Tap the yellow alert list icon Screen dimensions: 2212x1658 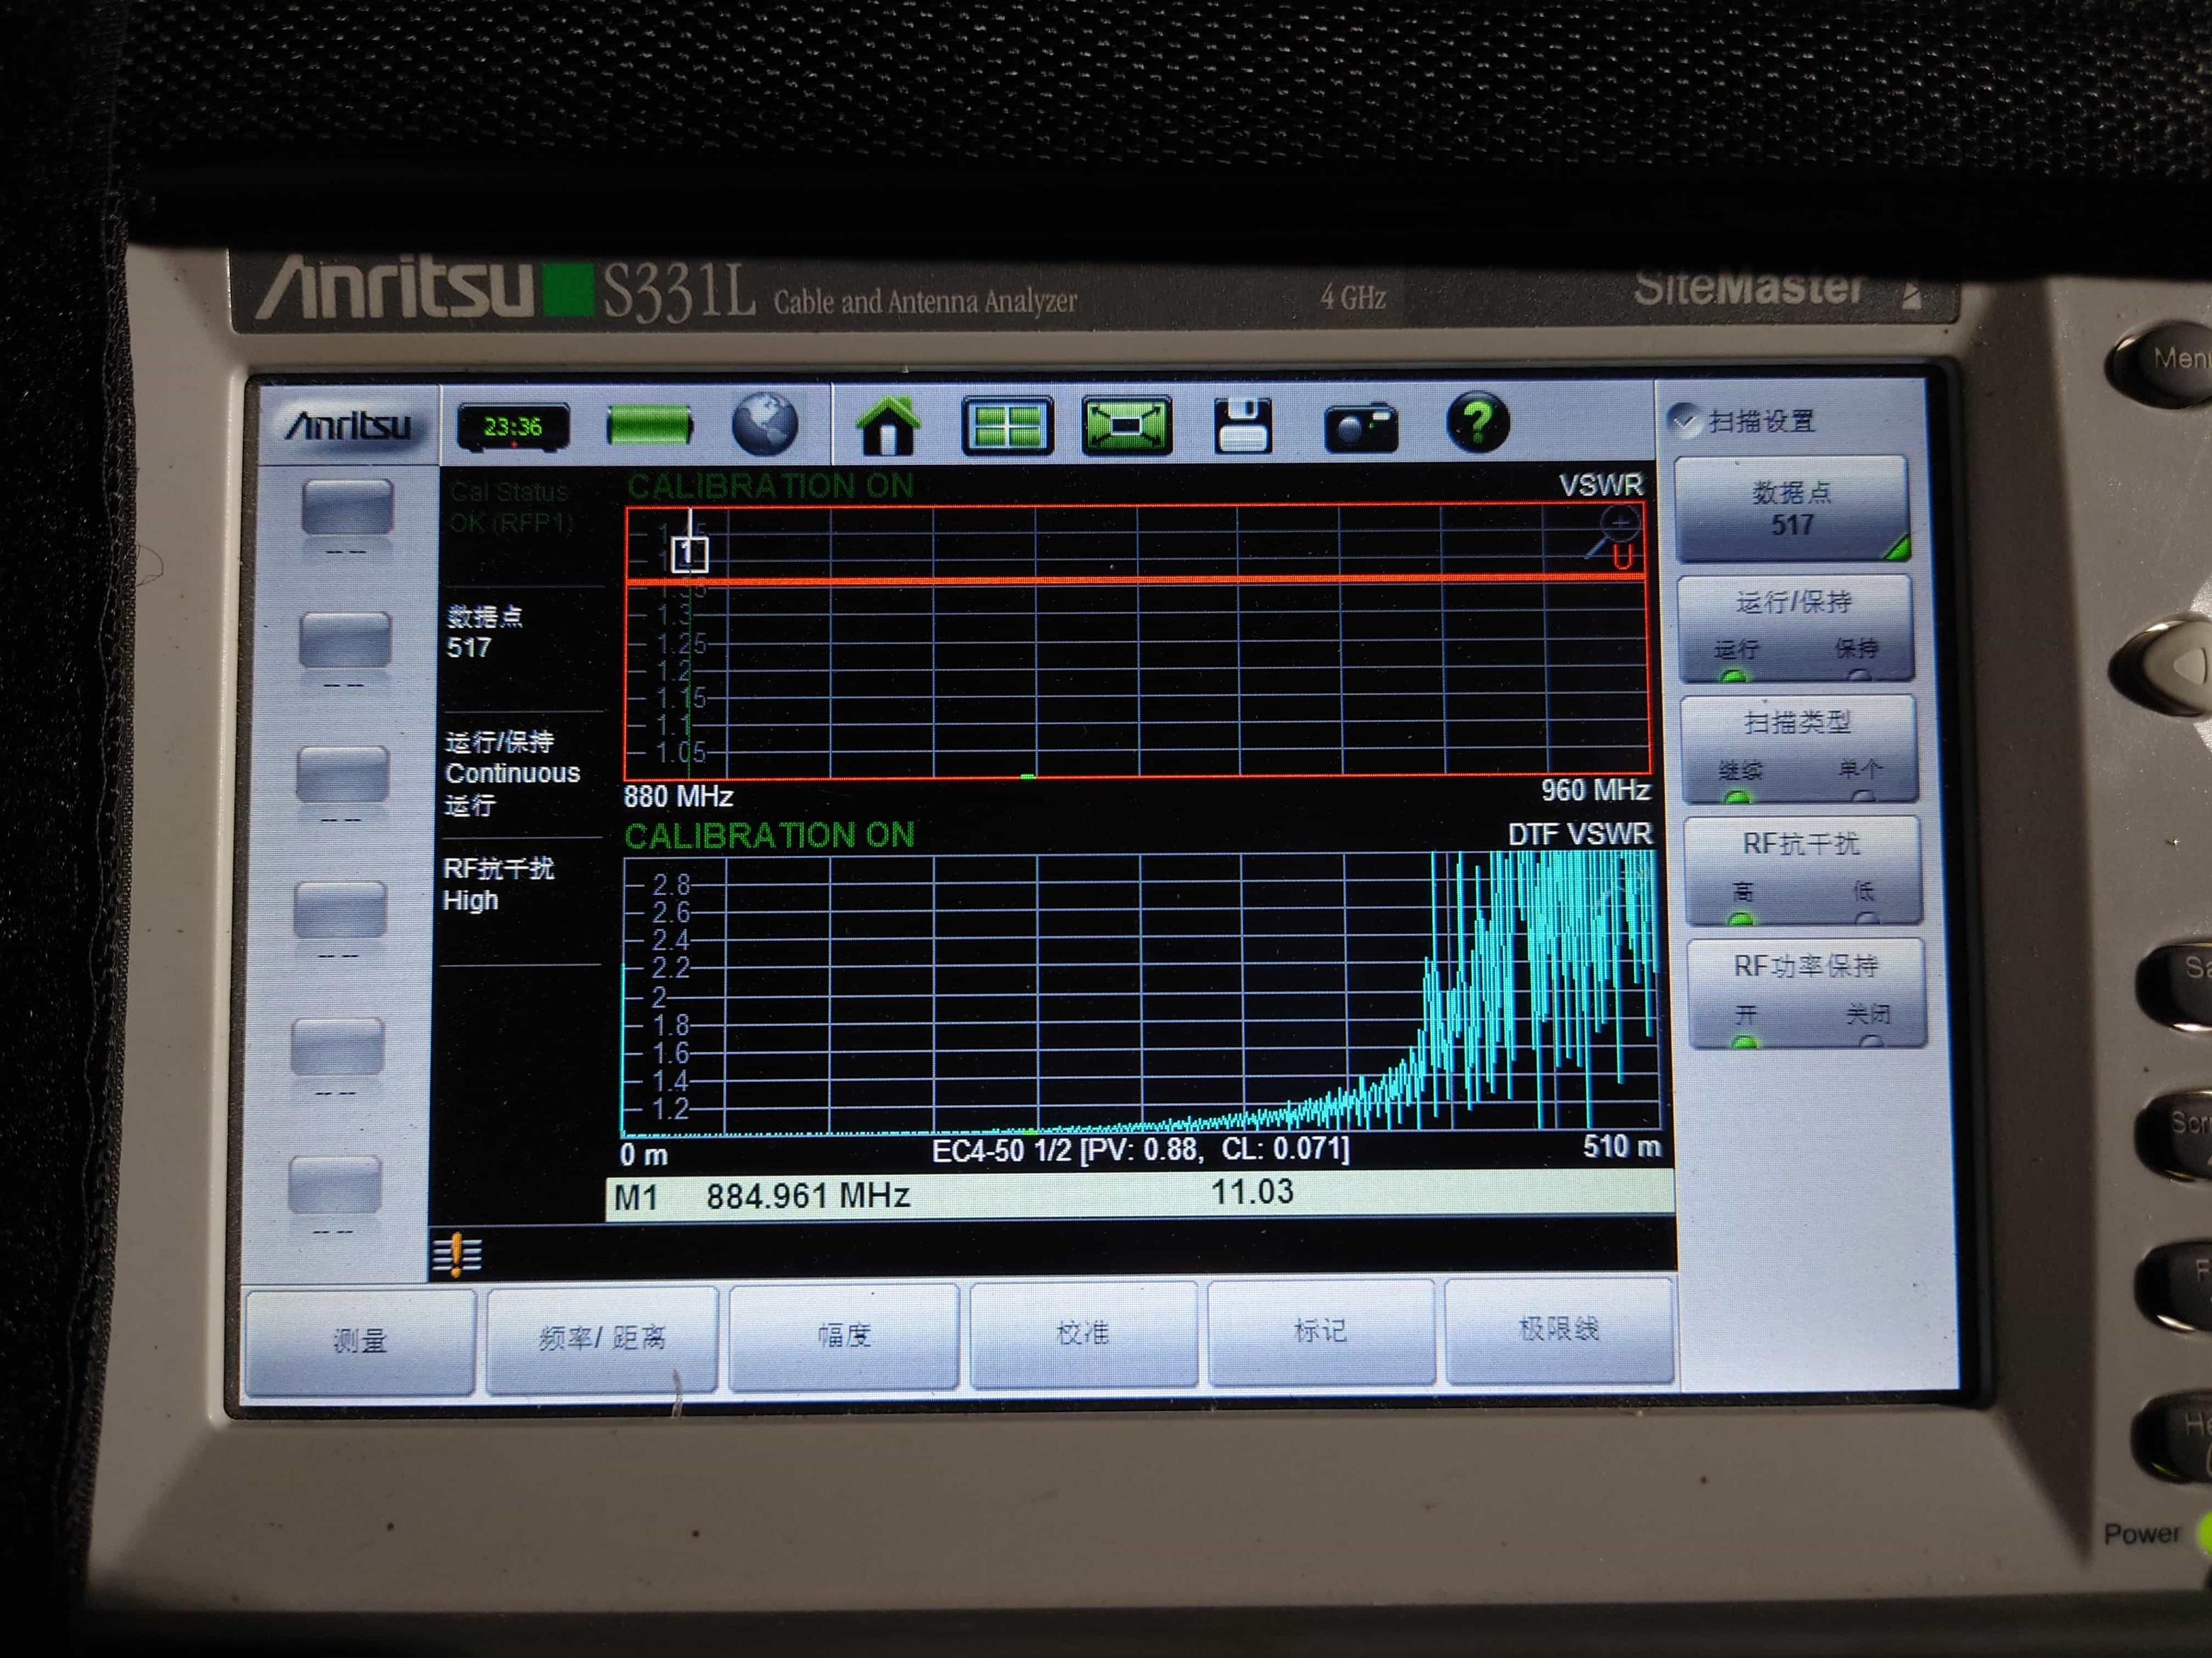[x=457, y=1254]
